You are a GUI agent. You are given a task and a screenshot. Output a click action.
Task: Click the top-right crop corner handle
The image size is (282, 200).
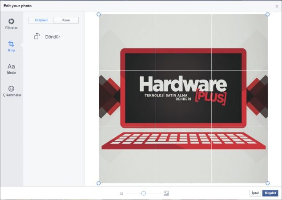click(x=268, y=14)
